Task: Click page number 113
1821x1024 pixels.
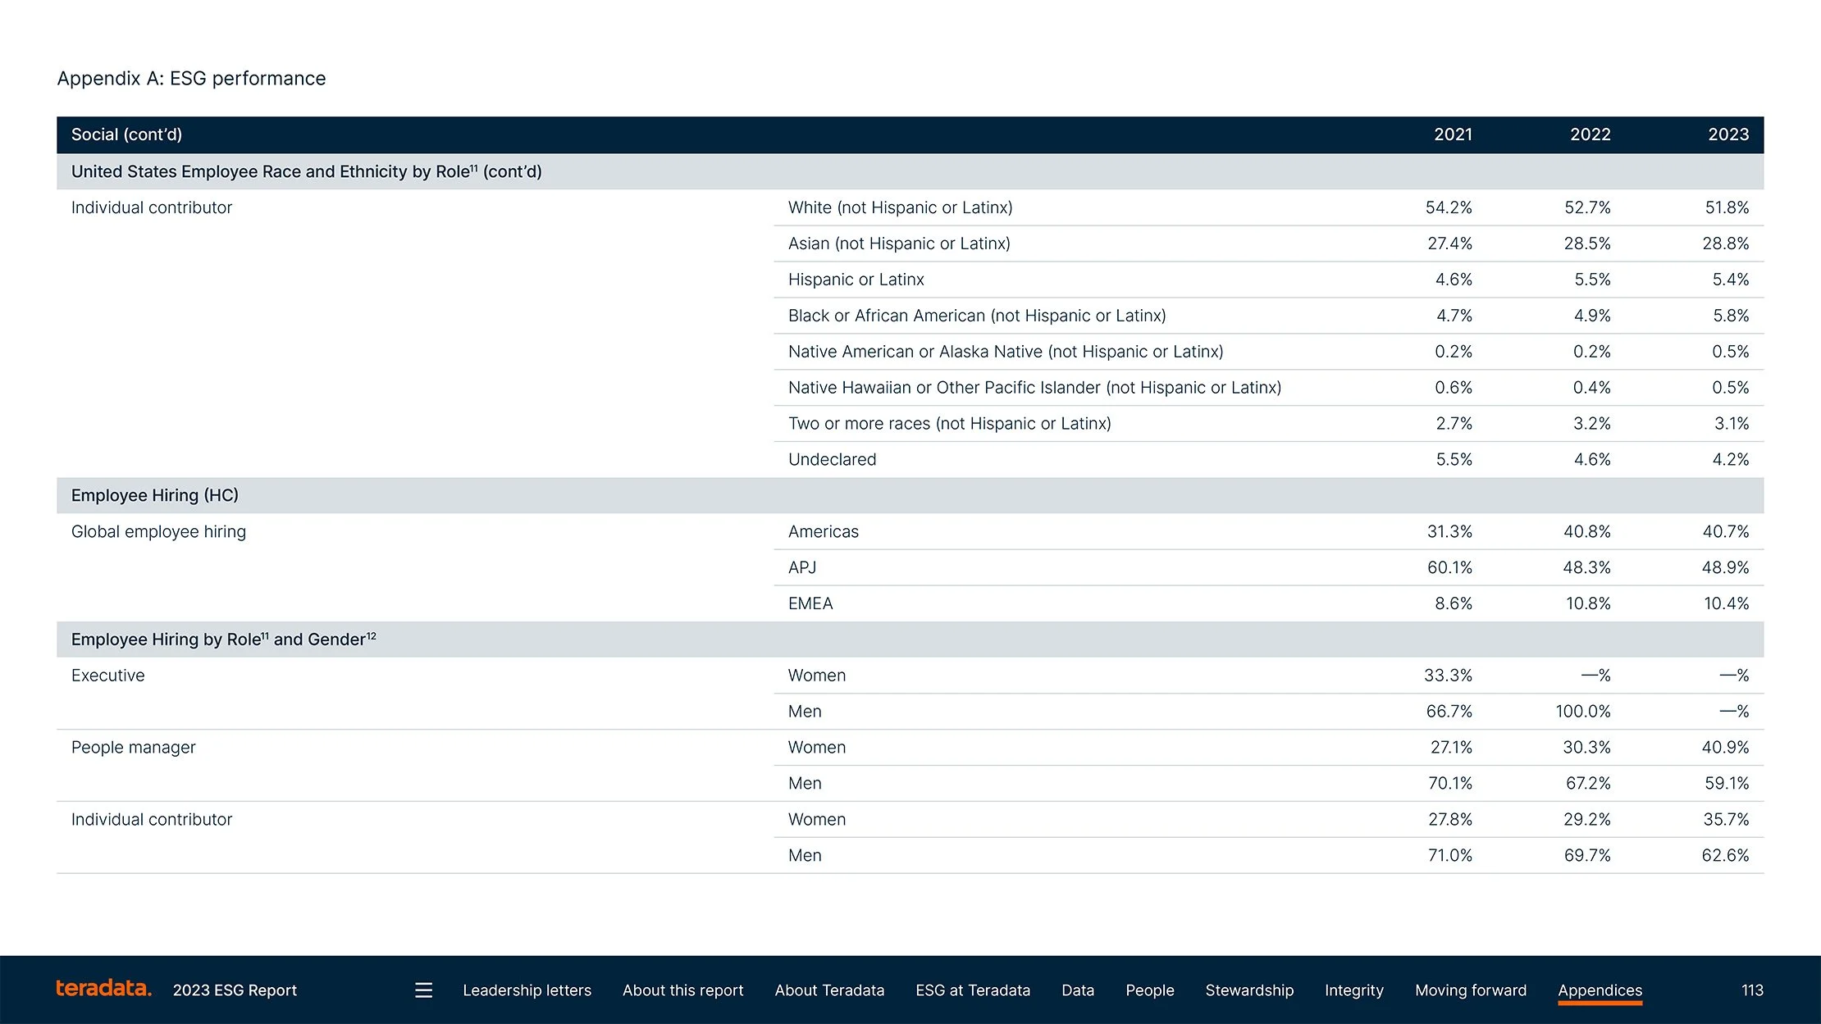Action: (1751, 990)
